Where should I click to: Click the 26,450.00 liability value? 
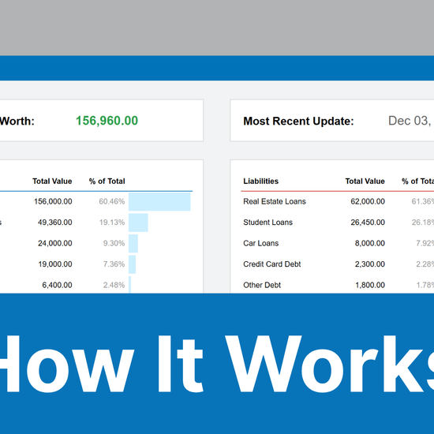(368, 223)
